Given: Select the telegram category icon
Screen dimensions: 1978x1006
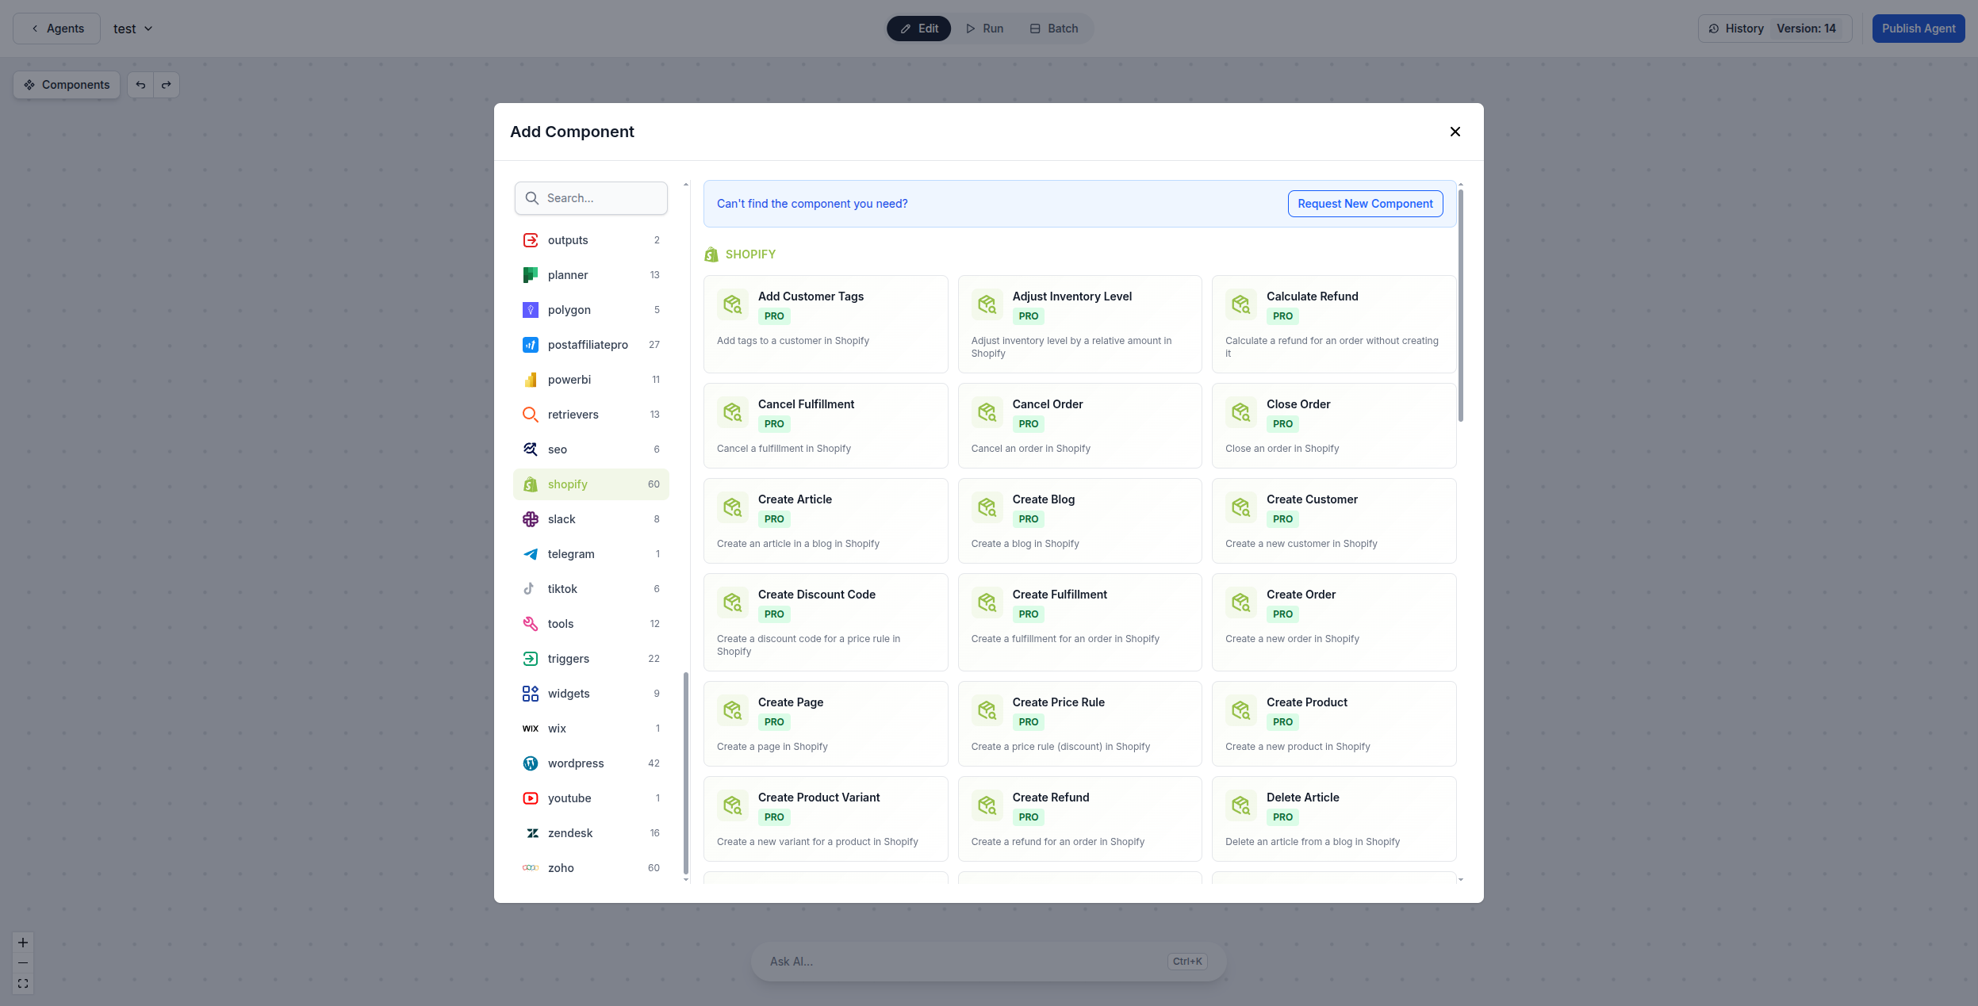Looking at the screenshot, I should tap(531, 553).
